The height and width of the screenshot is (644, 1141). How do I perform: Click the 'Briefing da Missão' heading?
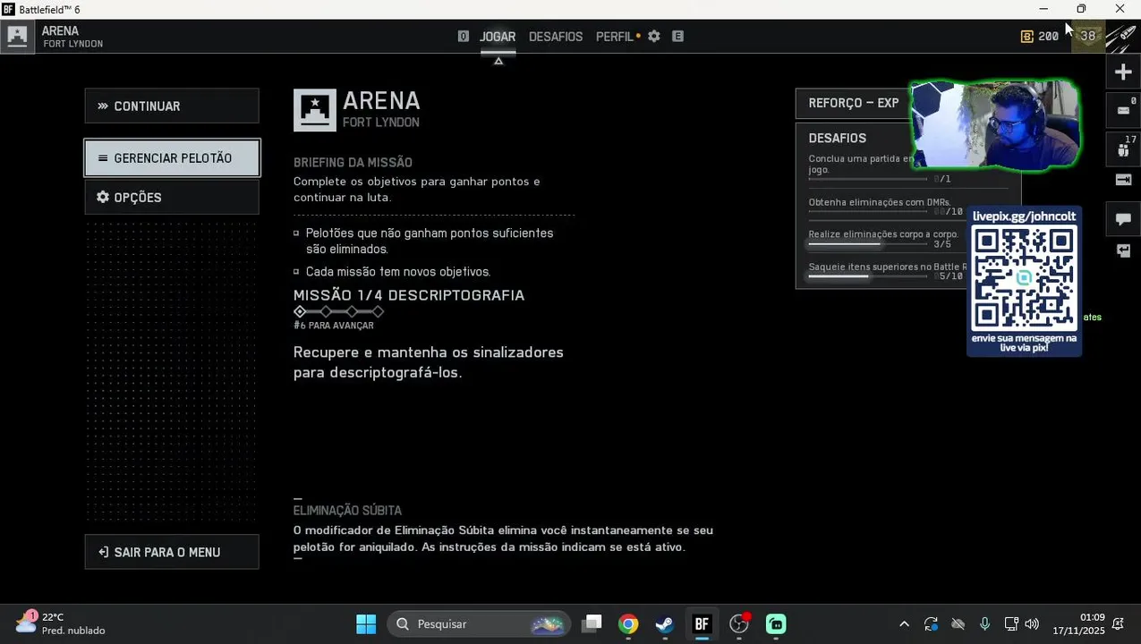(x=353, y=163)
